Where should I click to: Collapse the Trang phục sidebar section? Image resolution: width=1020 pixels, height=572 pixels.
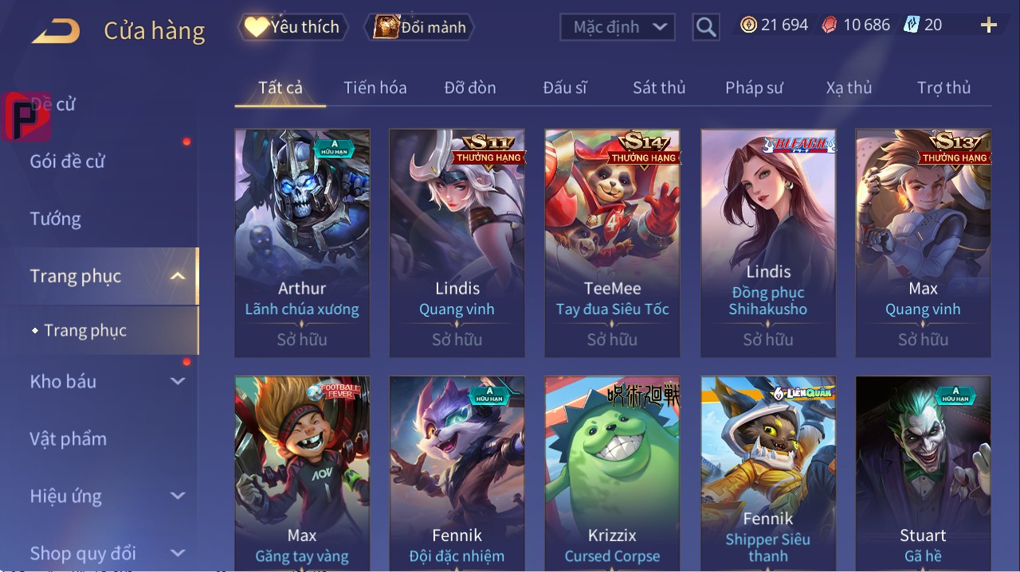(178, 276)
